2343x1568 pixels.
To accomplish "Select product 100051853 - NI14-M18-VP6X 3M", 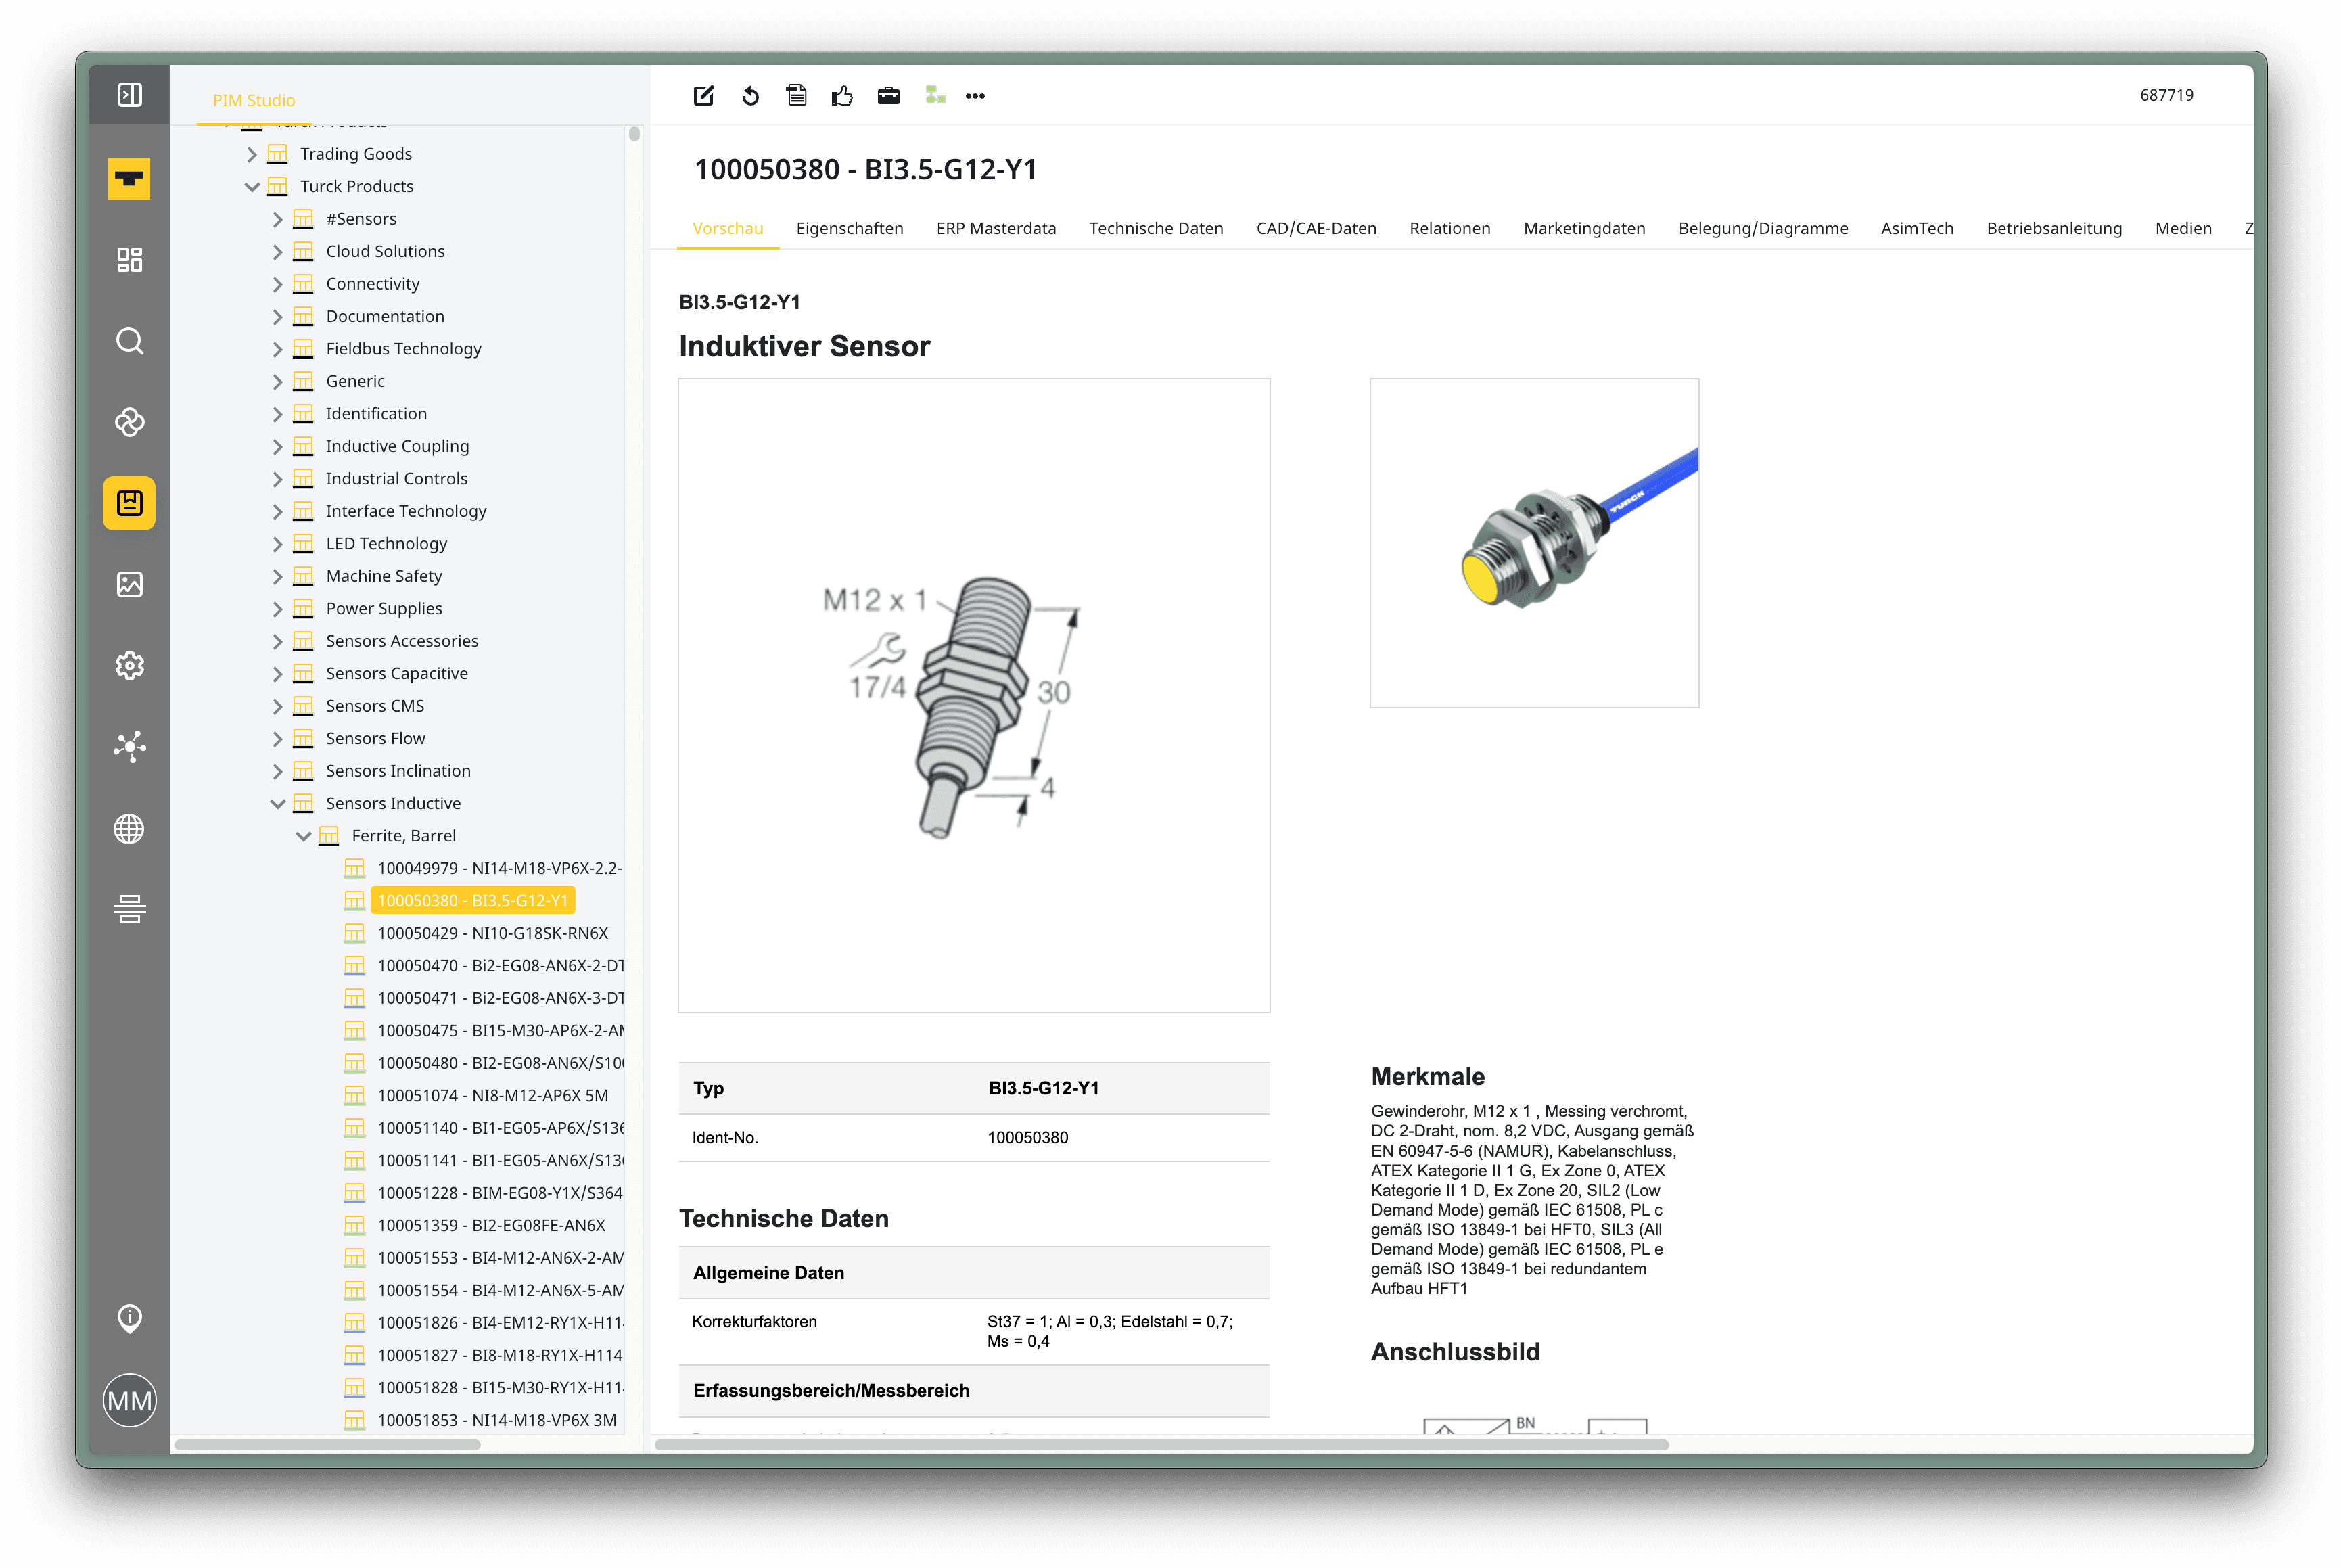I will [x=497, y=1420].
